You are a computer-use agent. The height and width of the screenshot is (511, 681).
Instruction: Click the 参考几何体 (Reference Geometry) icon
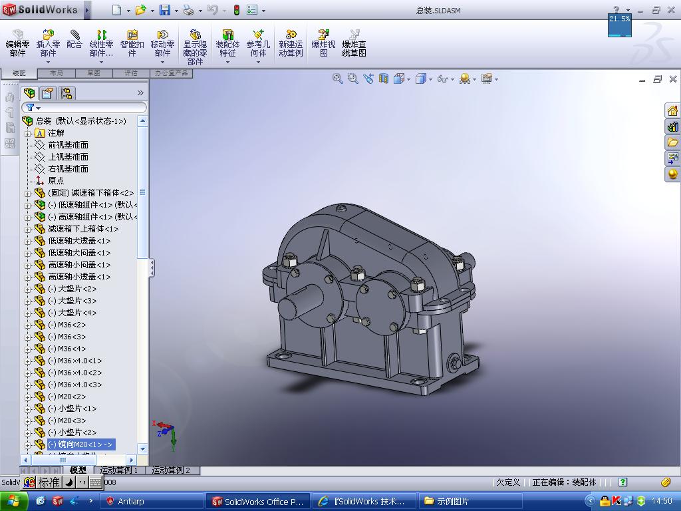[258, 43]
